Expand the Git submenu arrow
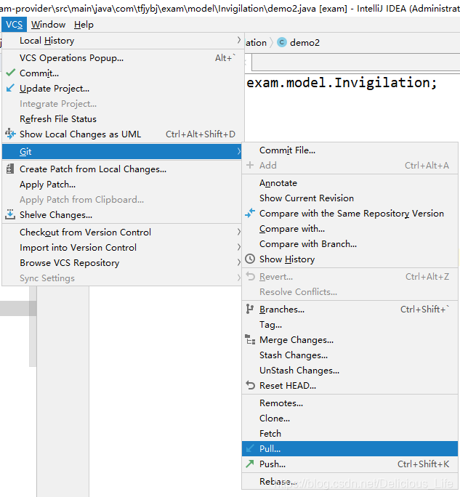This screenshot has height=497, width=460. point(238,152)
